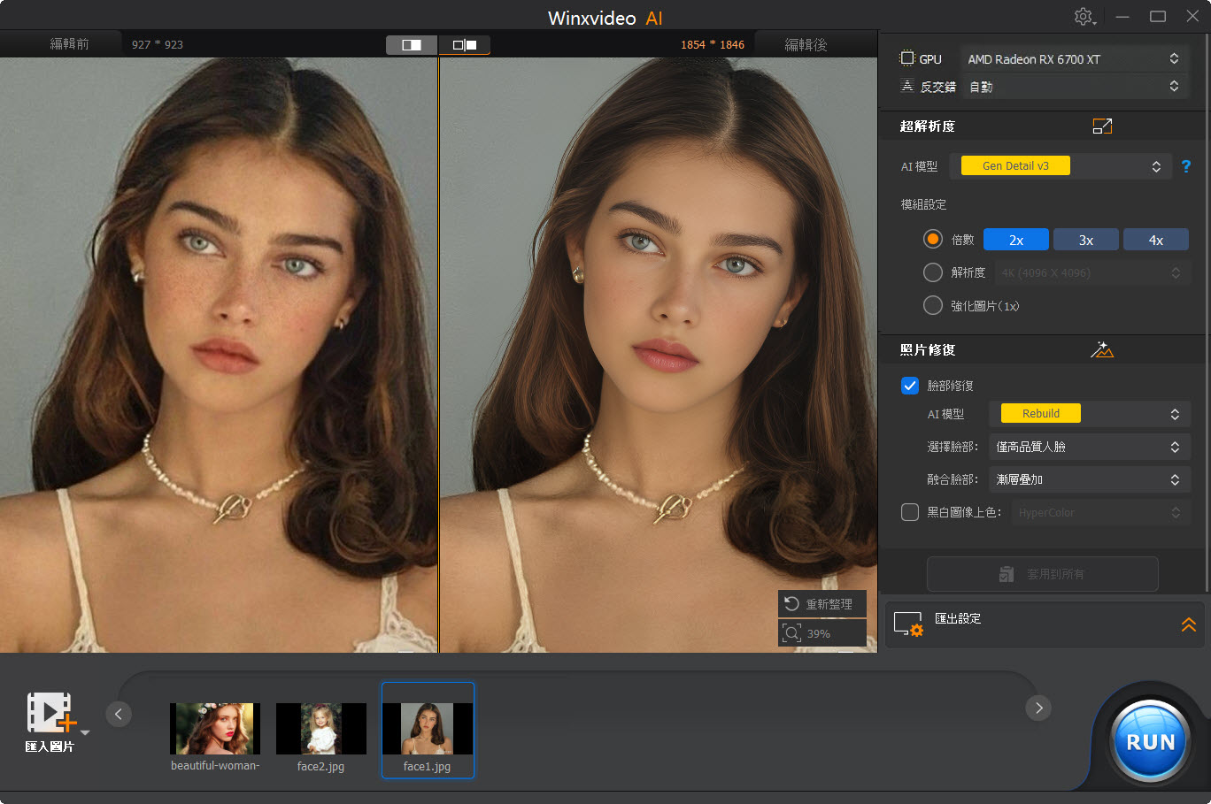This screenshot has width=1211, height=804.
Task: Click the 匯入圖片 import images icon
Action: [x=49, y=714]
